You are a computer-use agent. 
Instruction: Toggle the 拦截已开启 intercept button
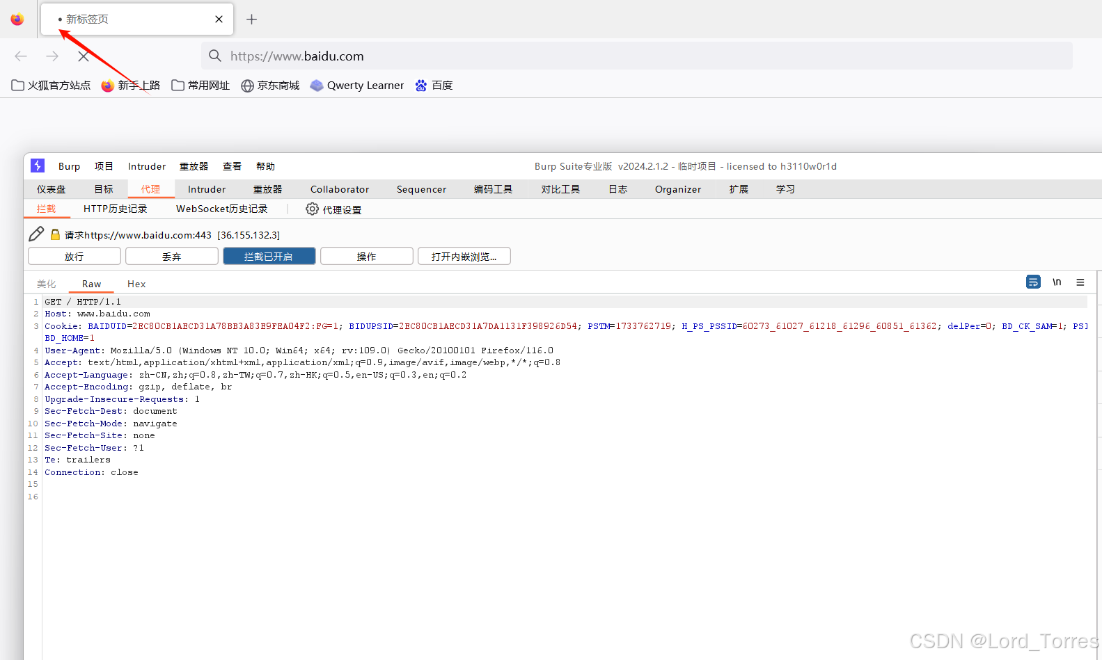pyautogui.click(x=269, y=257)
